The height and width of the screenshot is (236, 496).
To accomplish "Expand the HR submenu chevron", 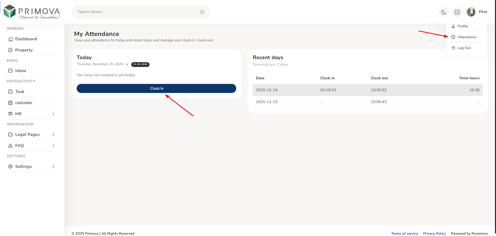I will 53,114.
